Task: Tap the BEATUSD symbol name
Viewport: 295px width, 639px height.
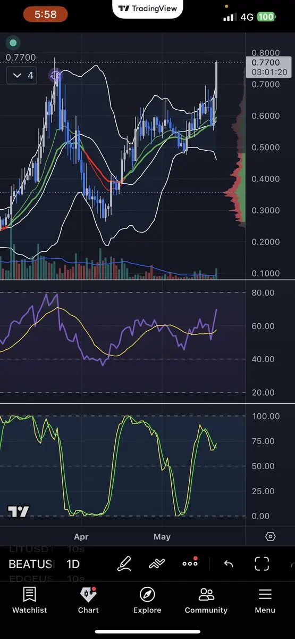Action: [x=31, y=564]
